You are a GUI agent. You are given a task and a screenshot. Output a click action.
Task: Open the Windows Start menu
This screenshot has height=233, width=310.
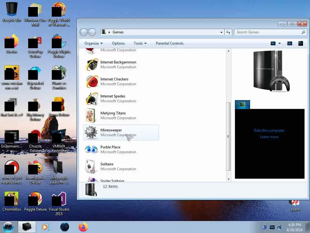point(8,227)
